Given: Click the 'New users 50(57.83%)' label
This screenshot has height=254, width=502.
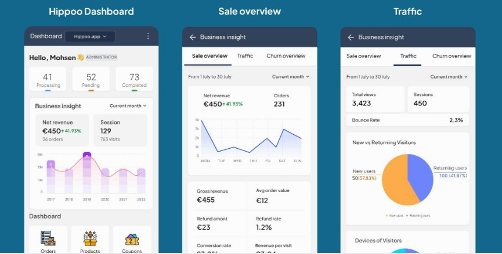Looking at the screenshot, I should pyautogui.click(x=364, y=175).
